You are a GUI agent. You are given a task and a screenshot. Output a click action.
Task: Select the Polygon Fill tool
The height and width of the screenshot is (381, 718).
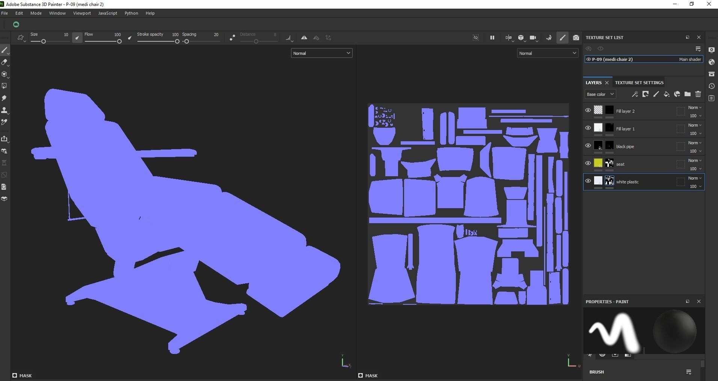(x=5, y=86)
